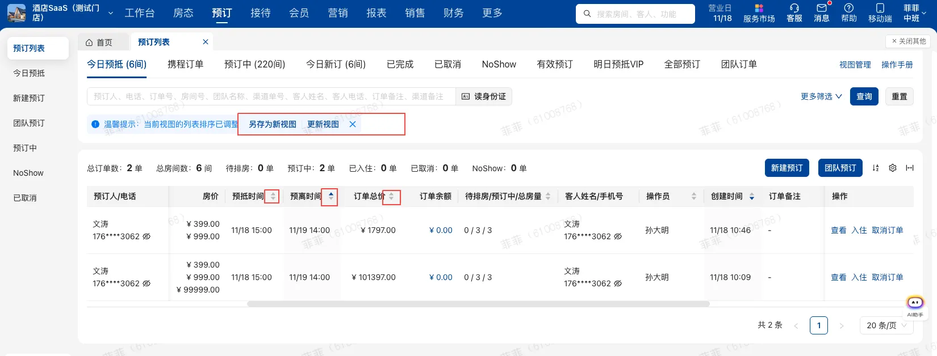Image resolution: width=937 pixels, height=356 pixels.
Task: Sort by 订单总价 column arrows
Action: pyautogui.click(x=391, y=196)
